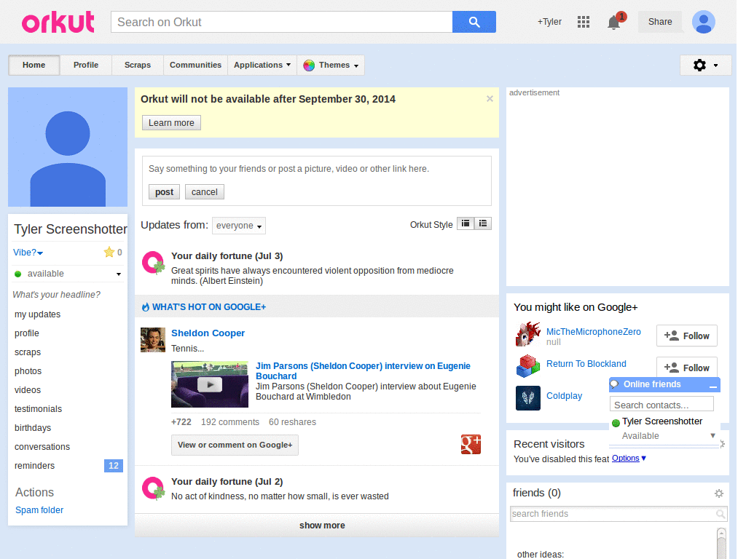Image resolution: width=746 pixels, height=559 pixels.
Task: Click the search friends magnifier icon
Action: 721,514
